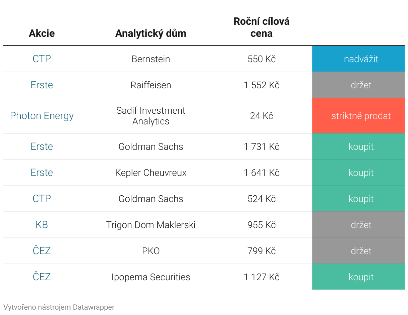This screenshot has height=315, width=408.
Task: Click the Analytický dům column header
Action: tap(150, 33)
